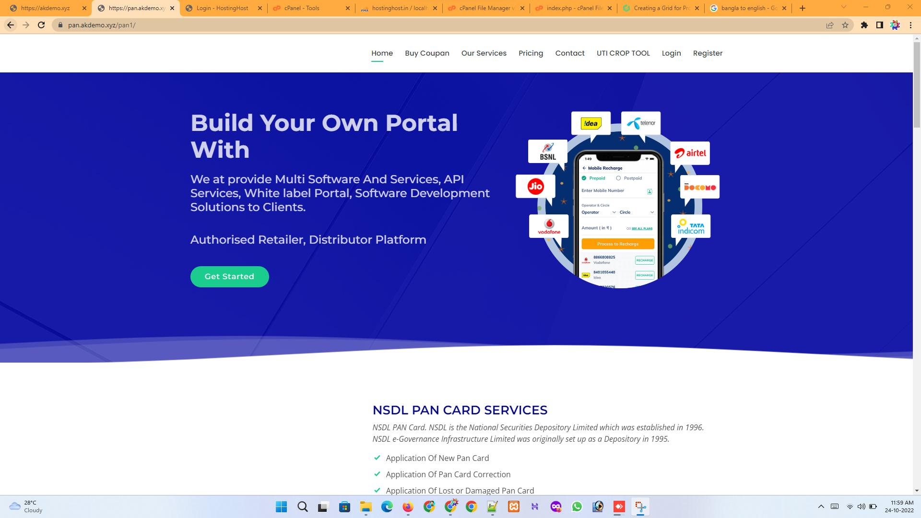This screenshot has width=921, height=518.
Task: Reload the current page
Action: 41,25
